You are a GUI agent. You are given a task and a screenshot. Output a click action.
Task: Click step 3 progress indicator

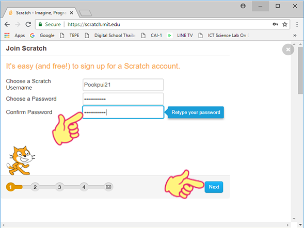point(59,187)
